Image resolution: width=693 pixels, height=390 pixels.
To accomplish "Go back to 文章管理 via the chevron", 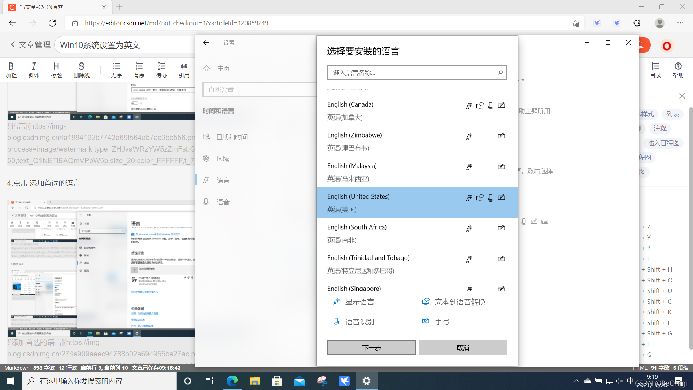I will (13, 44).
